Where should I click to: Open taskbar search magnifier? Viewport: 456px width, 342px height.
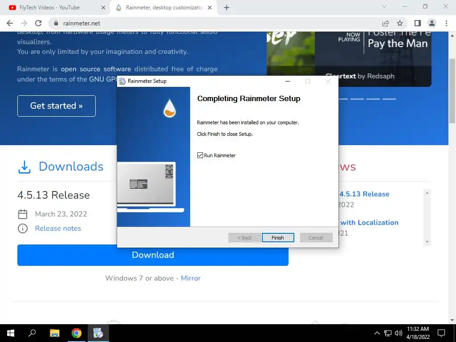[32, 333]
